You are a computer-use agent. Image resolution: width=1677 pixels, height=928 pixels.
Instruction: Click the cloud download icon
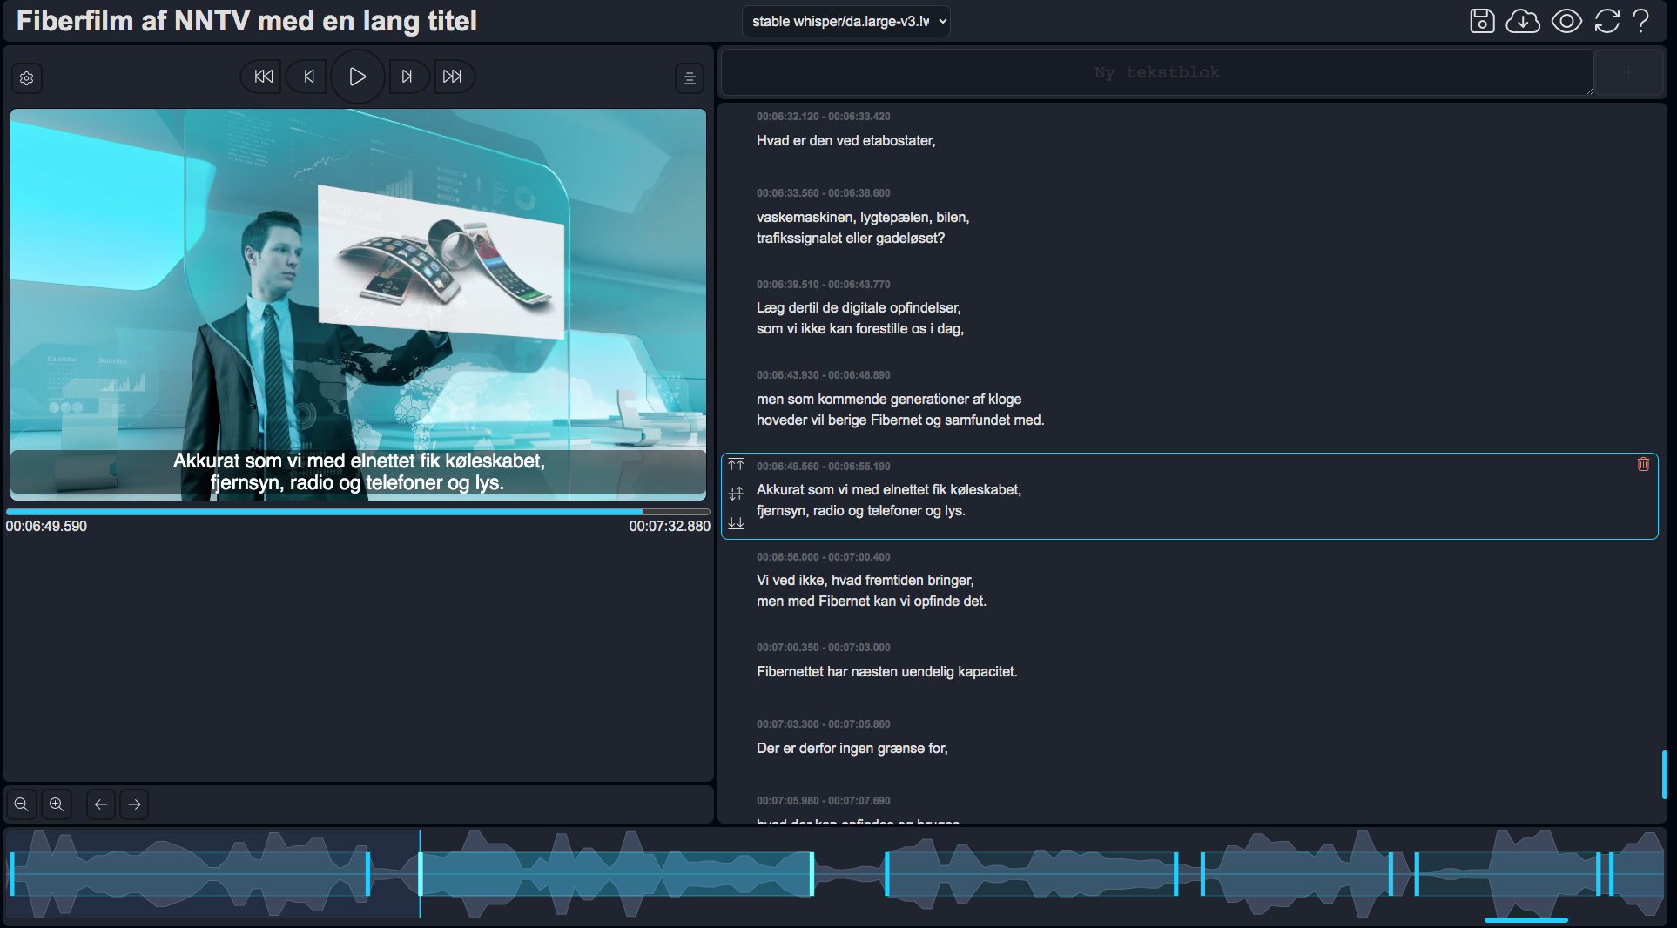click(1523, 21)
